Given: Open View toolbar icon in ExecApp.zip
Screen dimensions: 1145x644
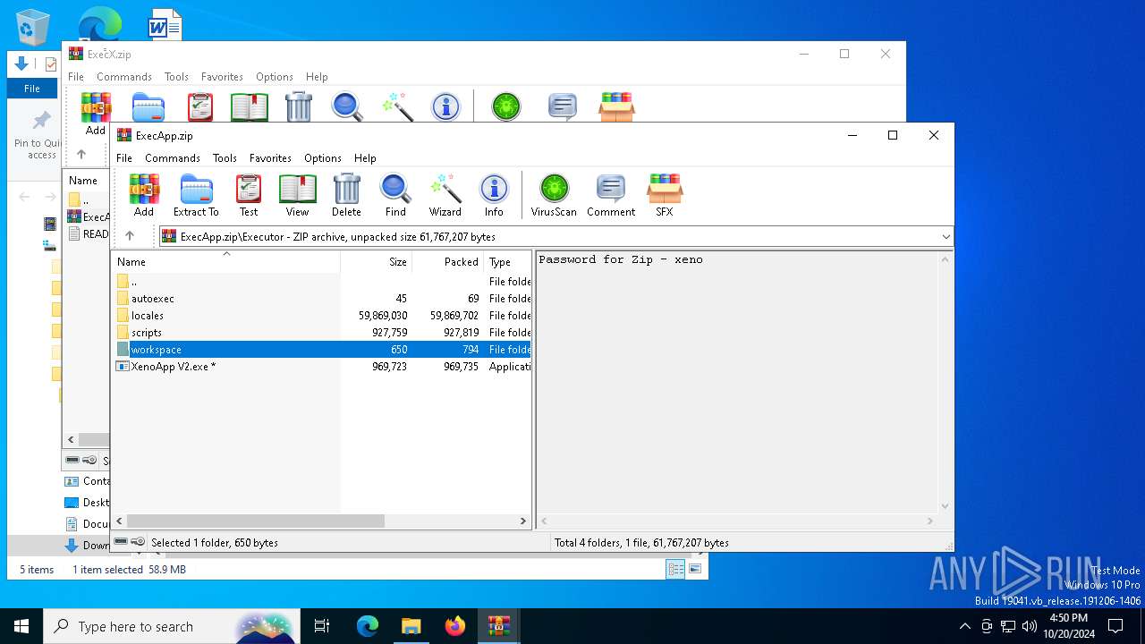Looking at the screenshot, I should (297, 195).
